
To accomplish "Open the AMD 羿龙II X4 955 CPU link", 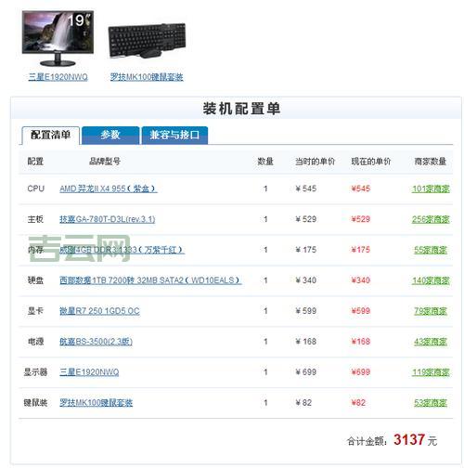I will (x=109, y=188).
